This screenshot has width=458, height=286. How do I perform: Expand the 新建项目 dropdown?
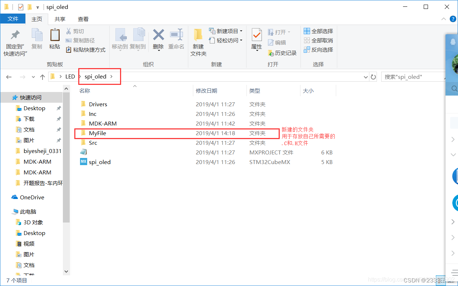(242, 31)
